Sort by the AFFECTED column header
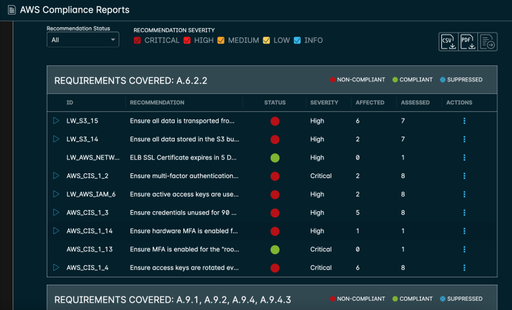512x310 pixels. [370, 103]
